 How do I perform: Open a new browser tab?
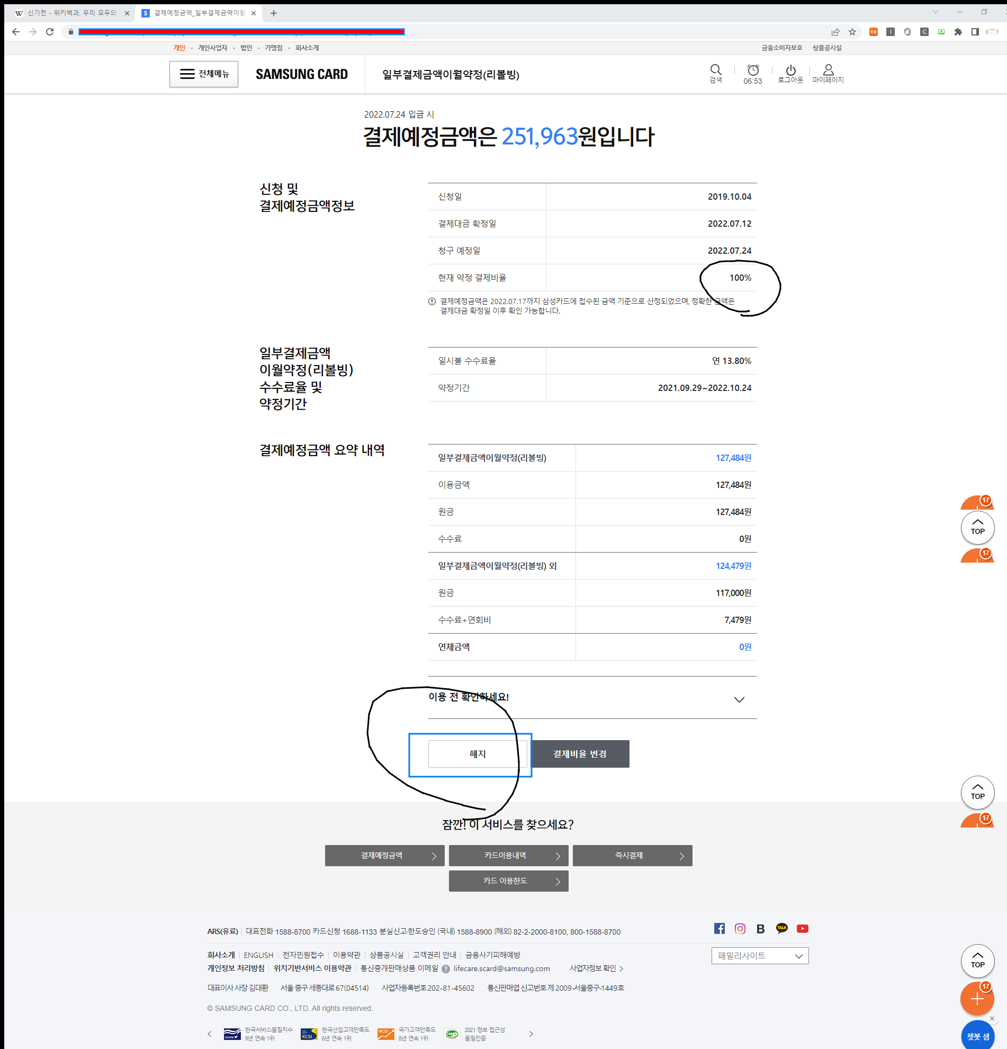click(274, 13)
